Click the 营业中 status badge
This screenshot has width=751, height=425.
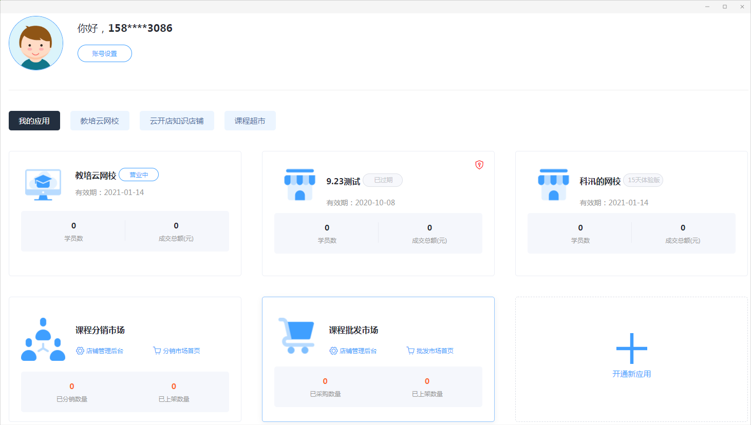pos(139,175)
